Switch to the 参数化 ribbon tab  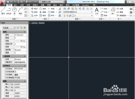tap(35, 5)
